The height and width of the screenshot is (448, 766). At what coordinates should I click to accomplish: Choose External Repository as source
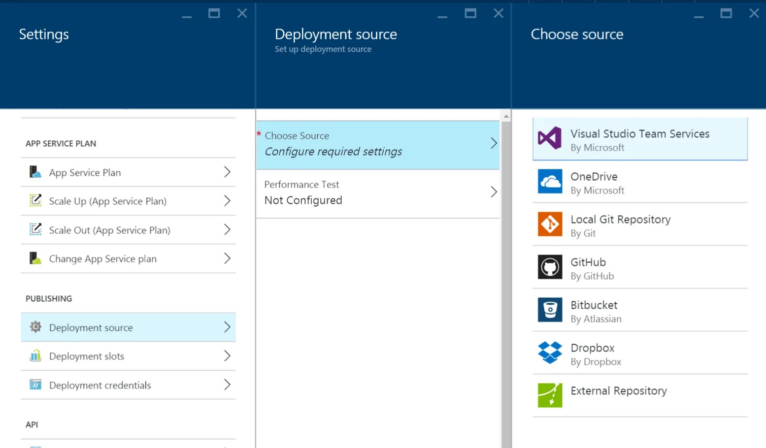(640, 396)
